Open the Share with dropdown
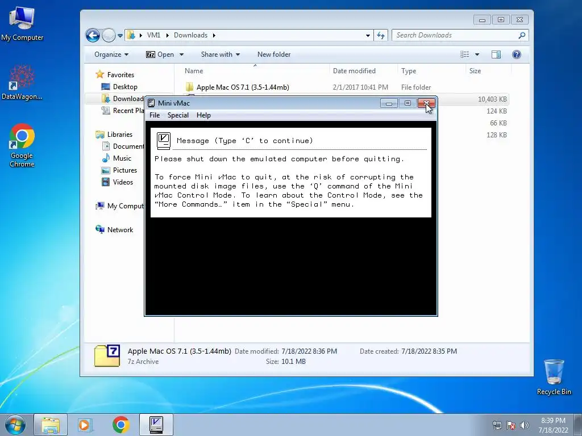Screen dimensions: 582x436 (x=220, y=54)
